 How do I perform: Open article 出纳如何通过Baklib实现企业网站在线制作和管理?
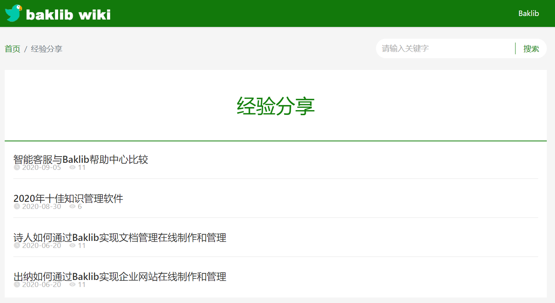coord(120,276)
